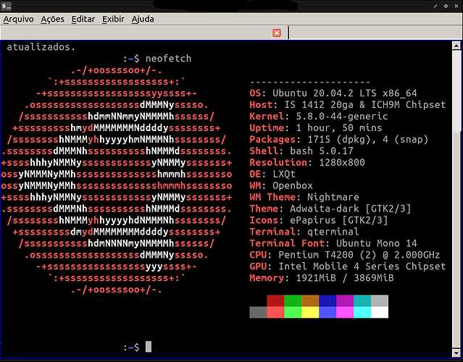Open the Ajuda menu
The height and width of the screenshot is (362, 463).
coord(143,19)
